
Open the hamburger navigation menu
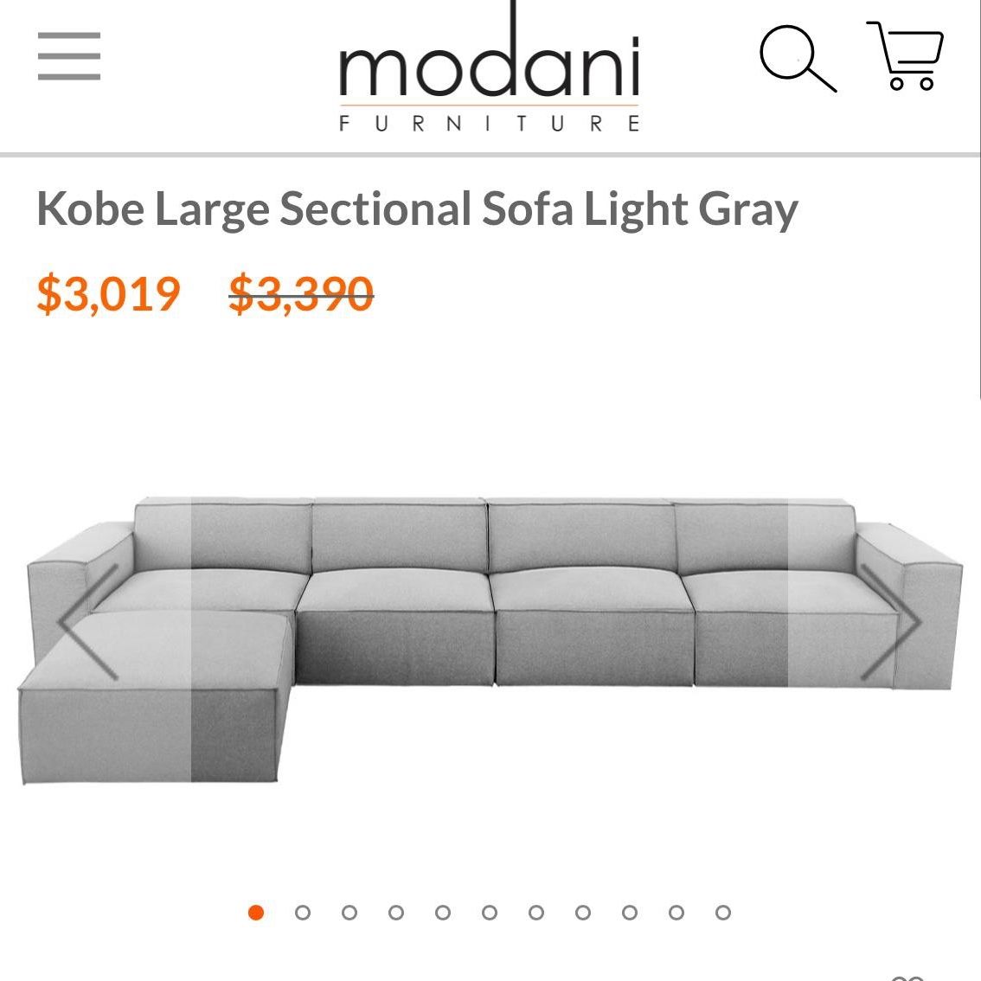[69, 56]
